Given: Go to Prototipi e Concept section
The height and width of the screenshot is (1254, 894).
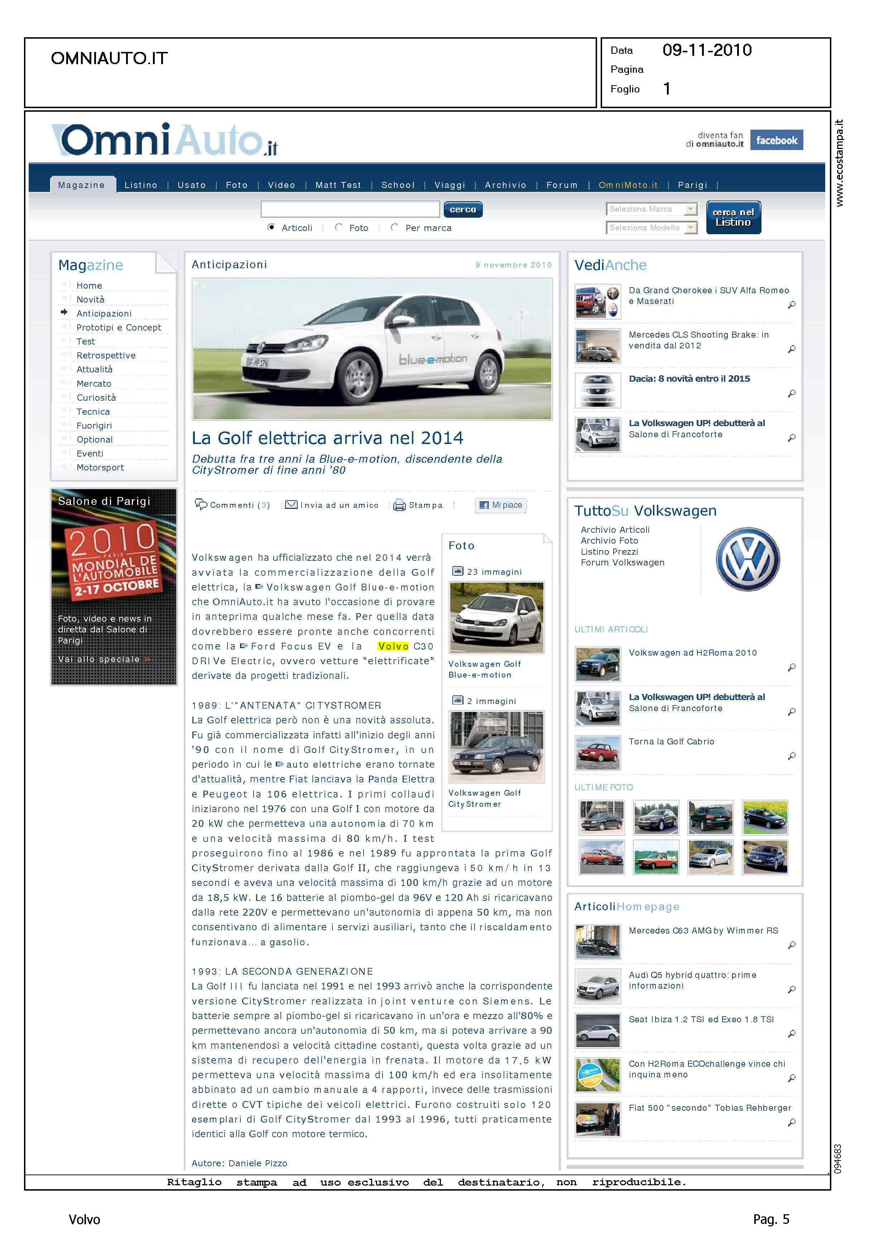Looking at the screenshot, I should click(118, 327).
